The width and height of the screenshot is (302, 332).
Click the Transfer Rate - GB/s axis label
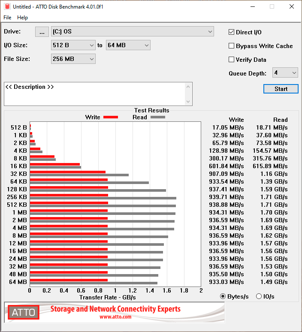[108, 298]
